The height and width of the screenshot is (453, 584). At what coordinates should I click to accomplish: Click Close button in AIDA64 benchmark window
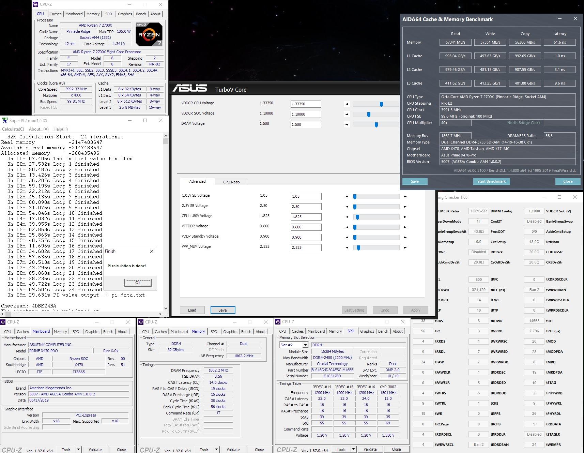[568, 181]
